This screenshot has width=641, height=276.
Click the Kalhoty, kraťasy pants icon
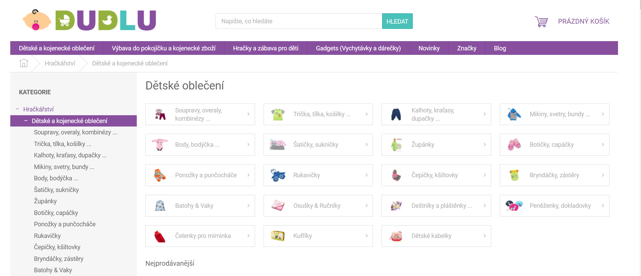(396, 114)
